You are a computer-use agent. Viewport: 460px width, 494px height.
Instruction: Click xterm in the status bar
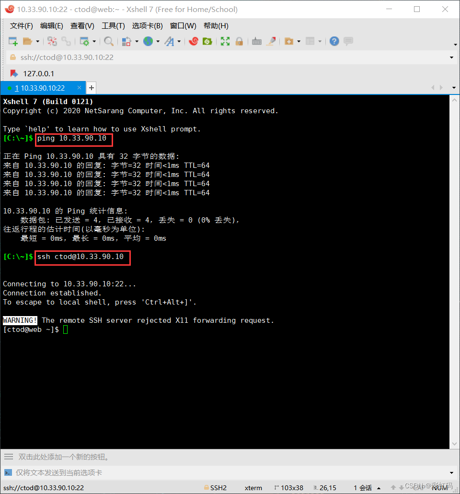(253, 488)
